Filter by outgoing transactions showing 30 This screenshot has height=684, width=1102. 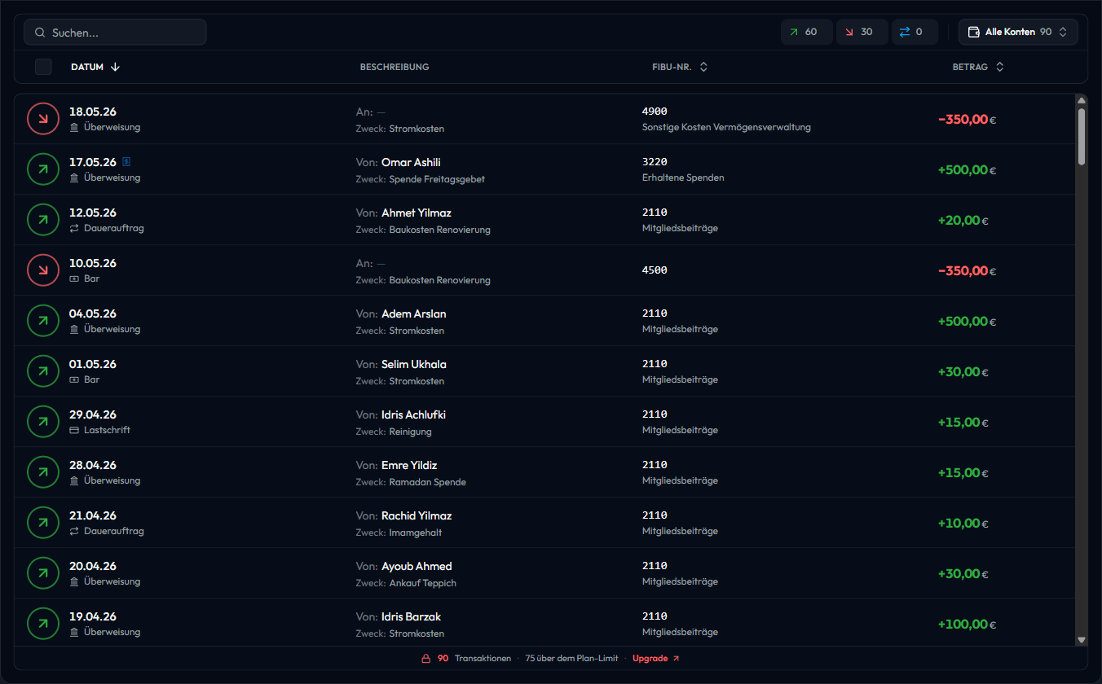(862, 33)
